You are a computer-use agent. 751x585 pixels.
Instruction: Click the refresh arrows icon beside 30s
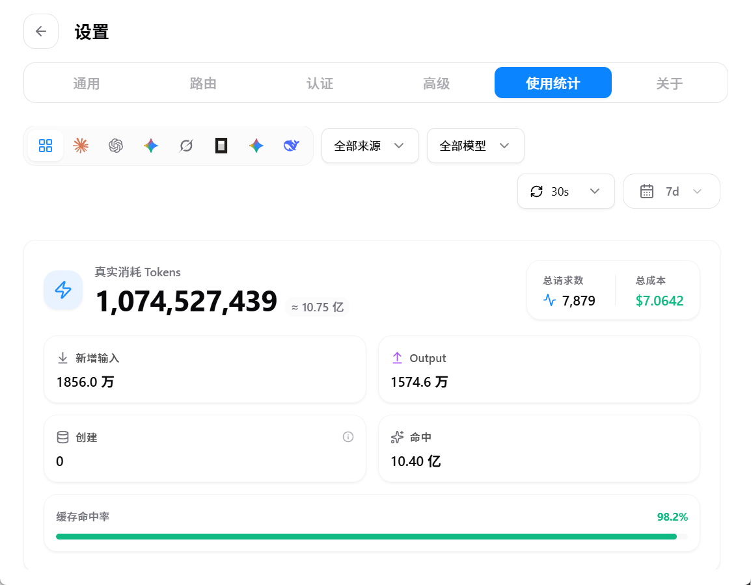(x=536, y=191)
